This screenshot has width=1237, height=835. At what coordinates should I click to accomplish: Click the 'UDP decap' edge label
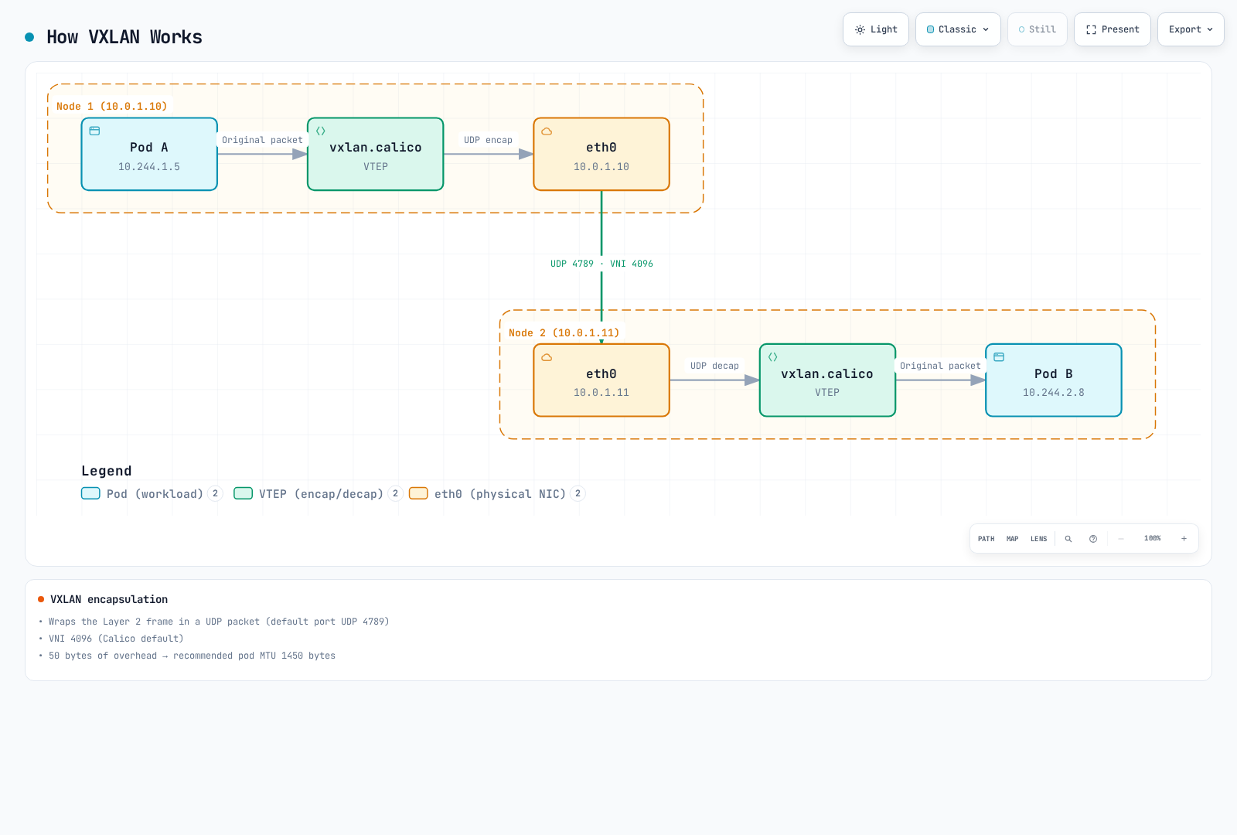[x=714, y=366]
